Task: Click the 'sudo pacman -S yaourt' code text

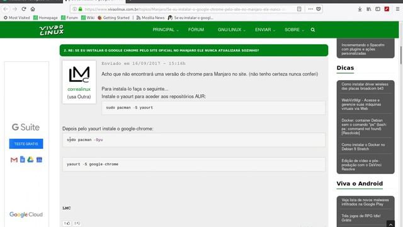Action: 129,108
